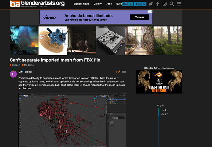Click the Aug 6 timeline start date
Viewport: 212px width, 147px height.
[160, 105]
